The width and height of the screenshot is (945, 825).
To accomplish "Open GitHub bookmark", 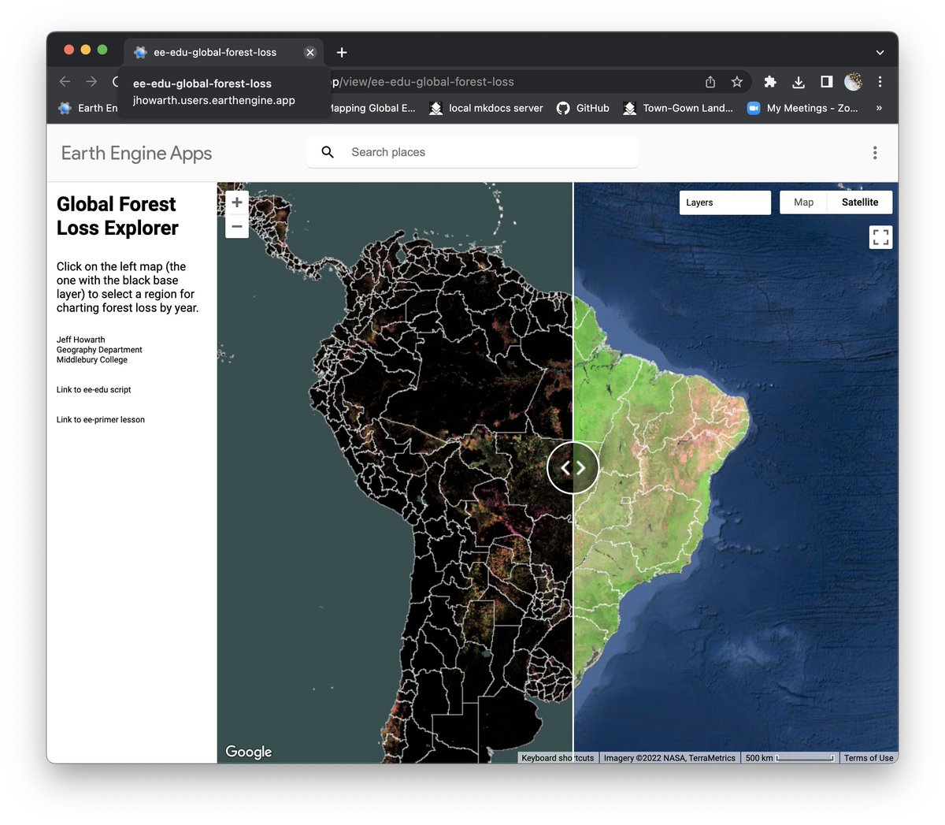I will (x=583, y=108).
